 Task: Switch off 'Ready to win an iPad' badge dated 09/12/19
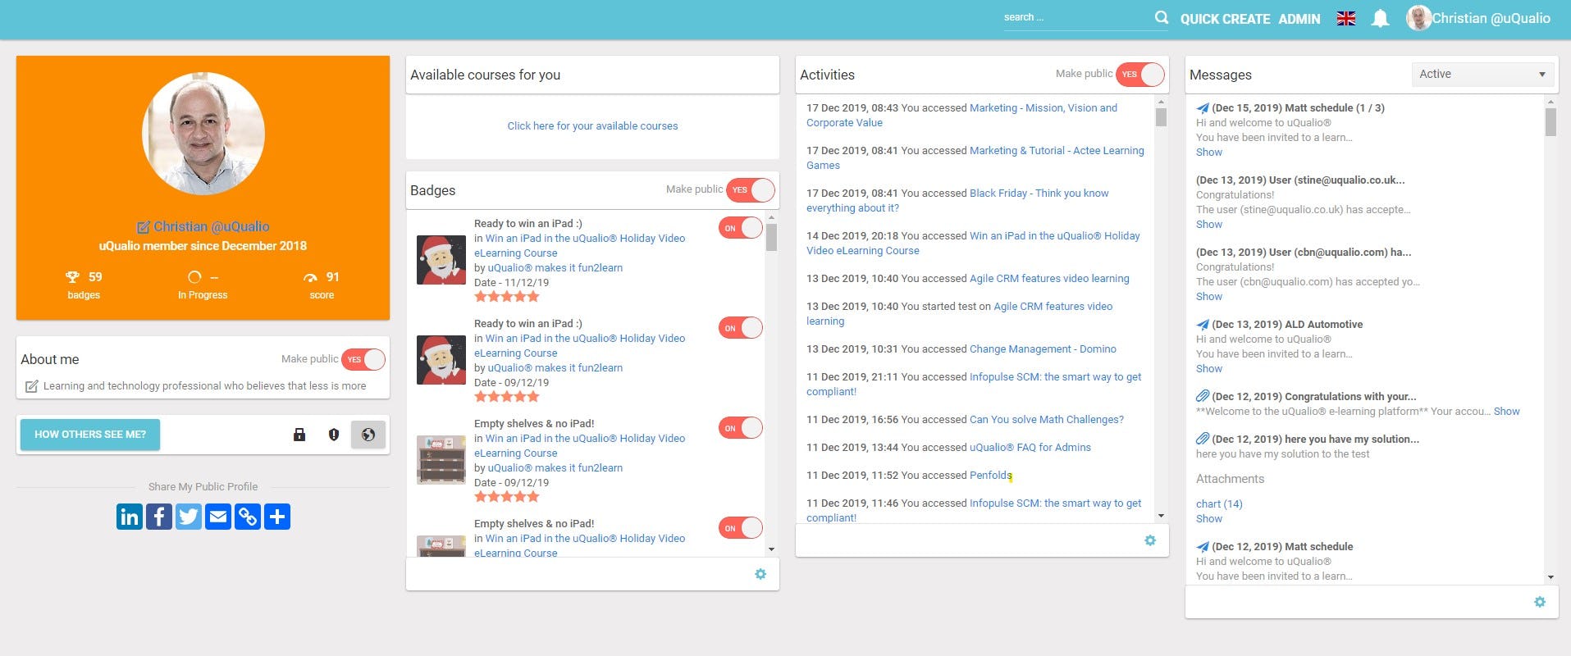point(741,328)
